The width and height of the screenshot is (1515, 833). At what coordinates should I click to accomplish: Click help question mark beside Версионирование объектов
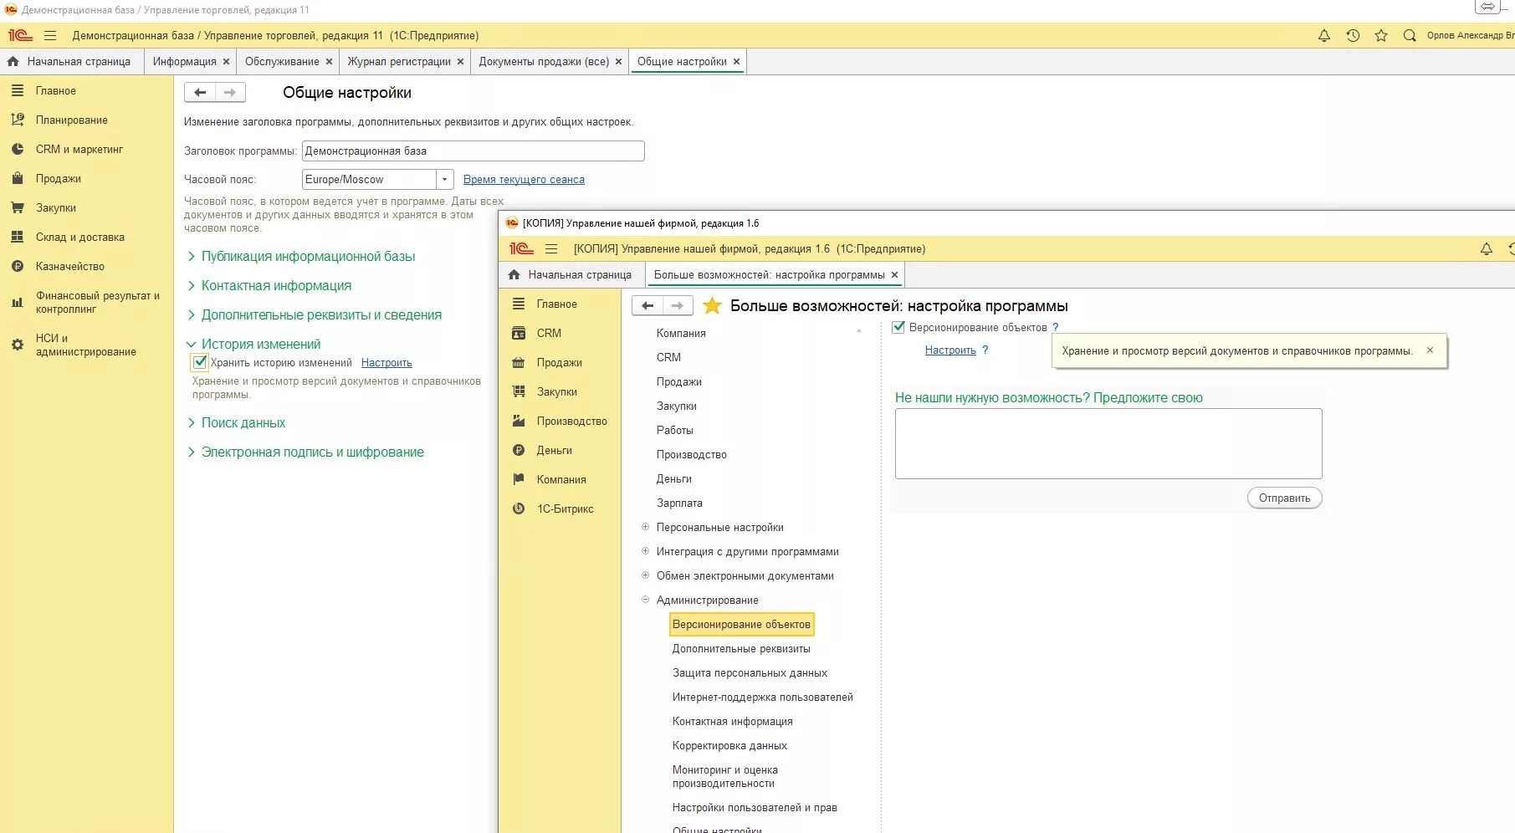(x=1056, y=327)
